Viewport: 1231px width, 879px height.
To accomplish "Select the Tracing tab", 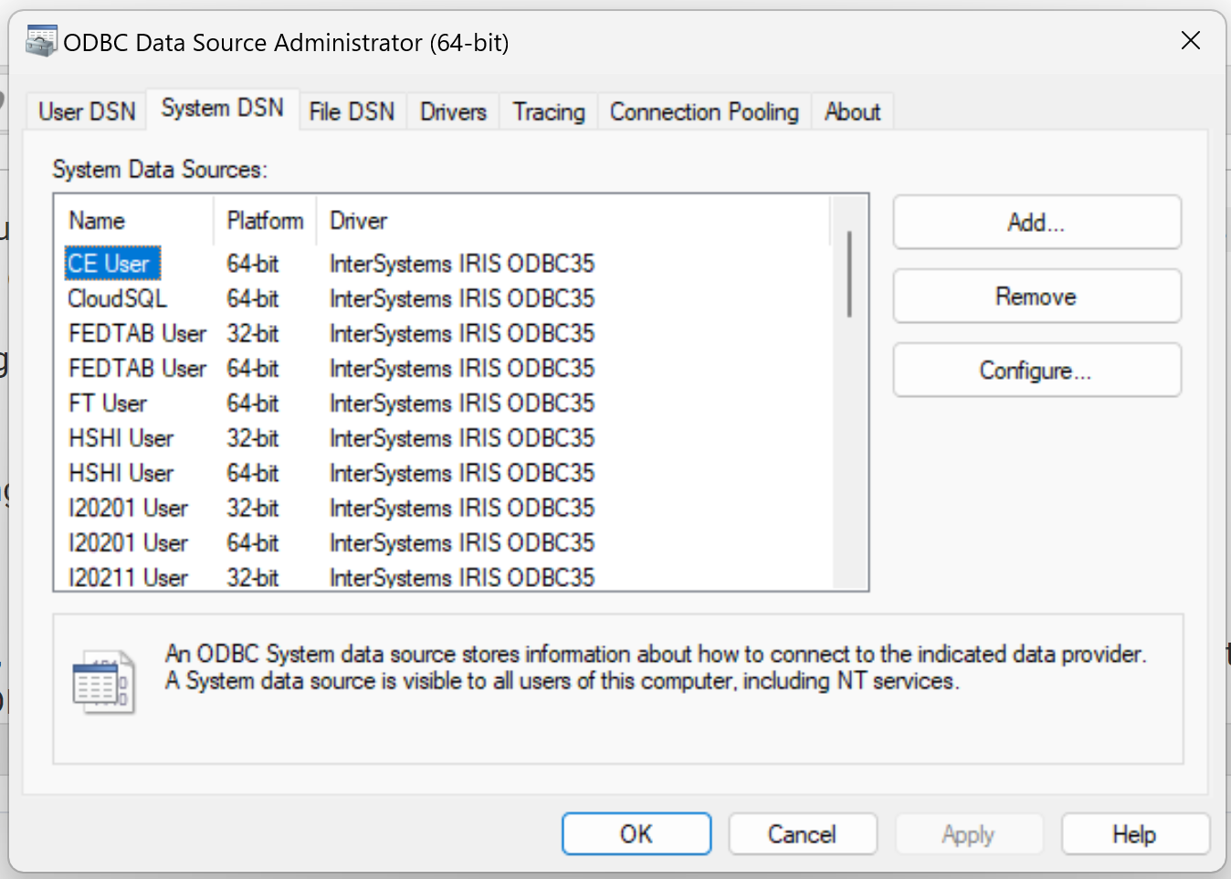I will 548,112.
